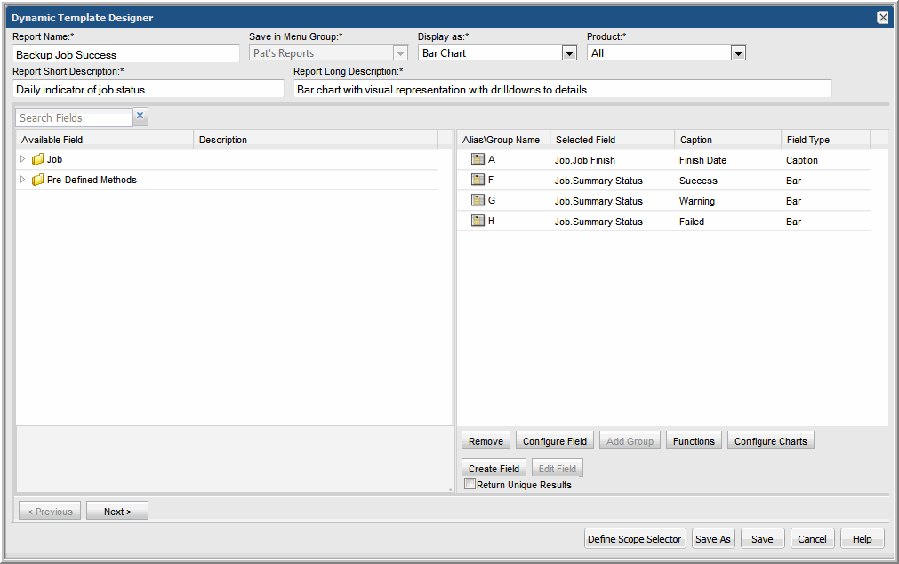899x564 pixels.
Task: Click the field icon for alias H
Action: pyautogui.click(x=478, y=222)
